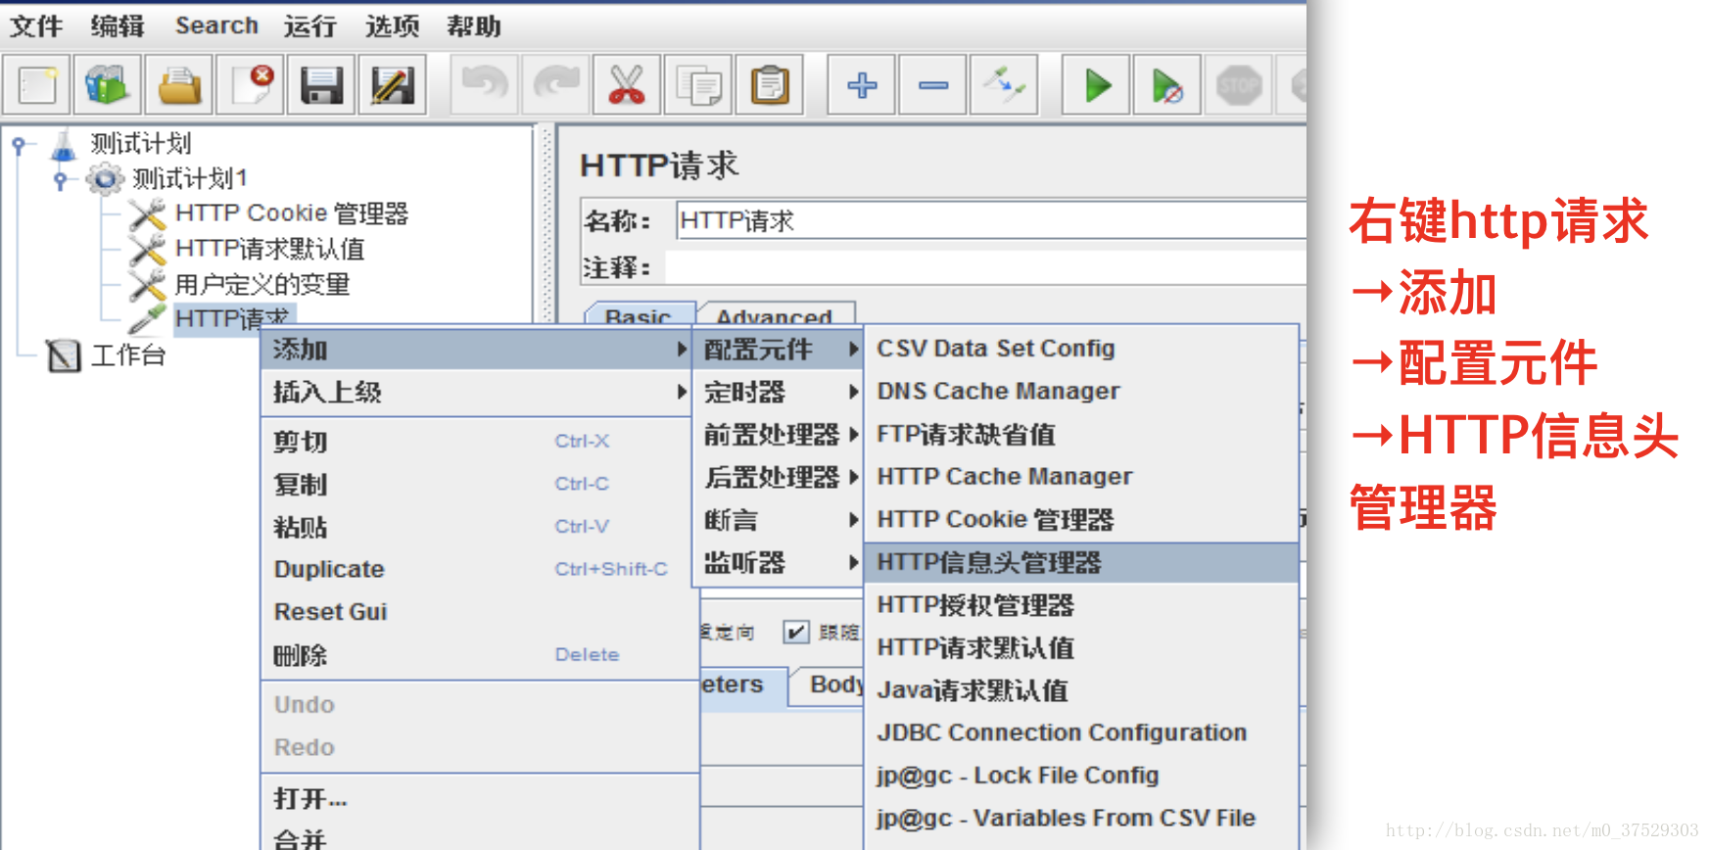Click the gear icon of 测试计划1

pos(105,179)
